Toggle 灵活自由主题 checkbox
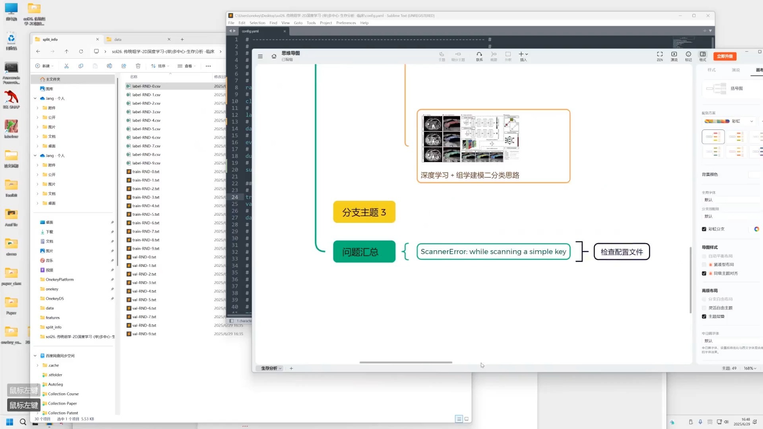The image size is (763, 429). 704,308
